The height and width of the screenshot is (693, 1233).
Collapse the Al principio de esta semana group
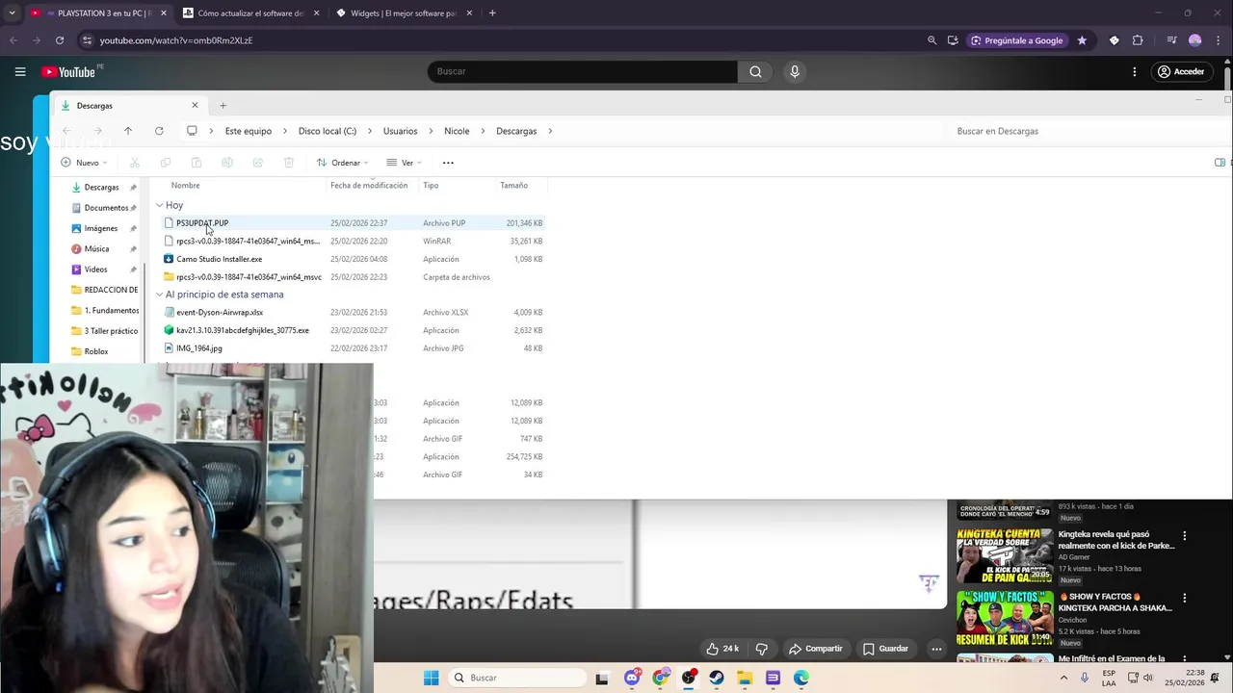click(160, 295)
